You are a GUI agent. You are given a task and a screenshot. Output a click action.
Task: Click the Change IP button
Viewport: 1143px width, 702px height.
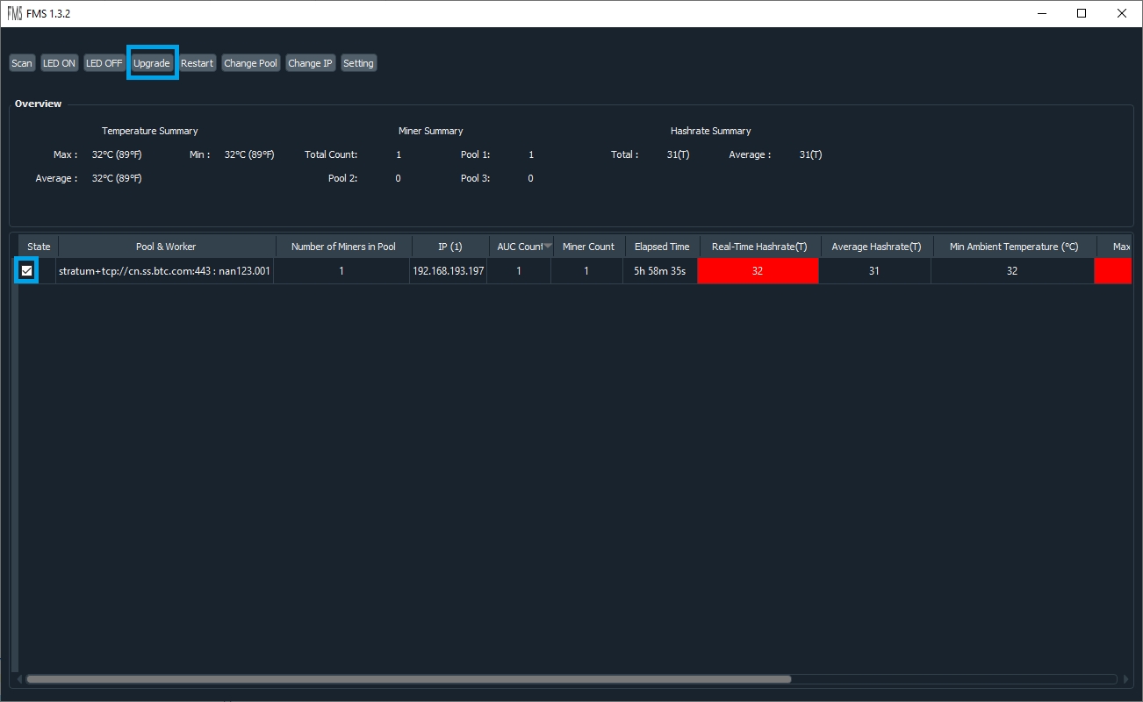[310, 63]
